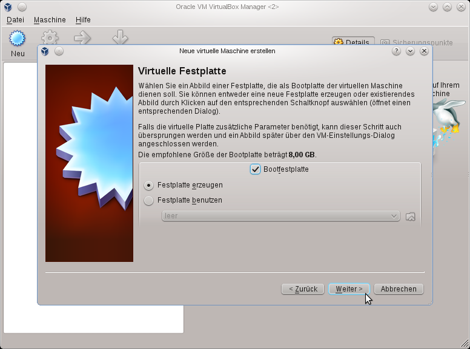Minimize the VirtualBox Manager main window
The image size is (470, 349).
[433, 7]
